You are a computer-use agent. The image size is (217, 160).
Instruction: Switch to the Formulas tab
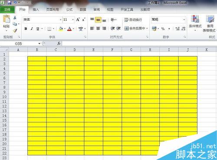coord(69,10)
